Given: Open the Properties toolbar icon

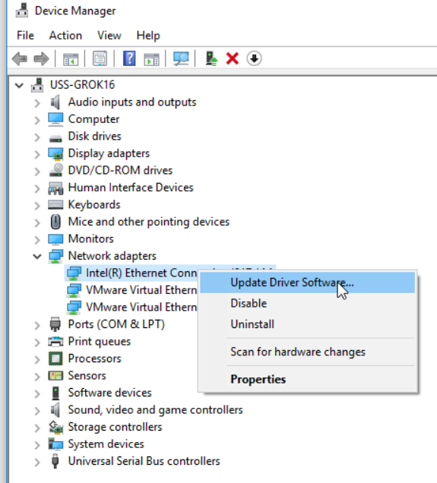Looking at the screenshot, I should click(x=100, y=58).
